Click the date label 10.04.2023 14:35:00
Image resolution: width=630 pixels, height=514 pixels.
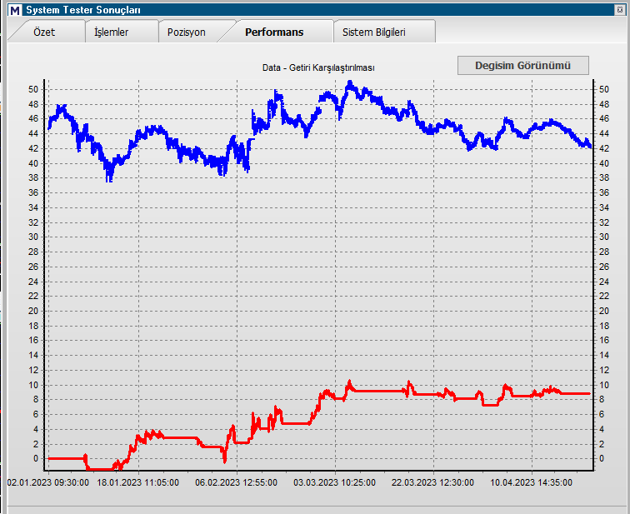(x=531, y=482)
